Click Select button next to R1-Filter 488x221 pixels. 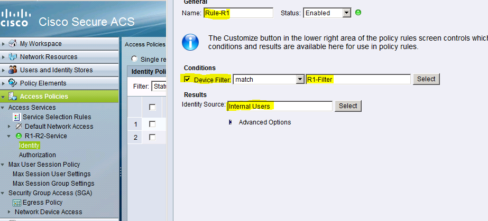[x=426, y=79]
